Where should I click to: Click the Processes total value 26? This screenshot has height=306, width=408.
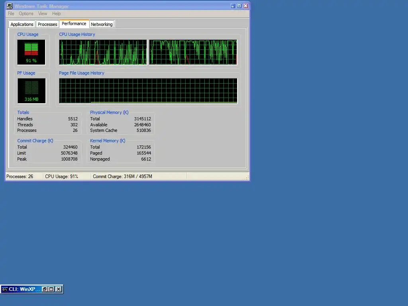(75, 130)
